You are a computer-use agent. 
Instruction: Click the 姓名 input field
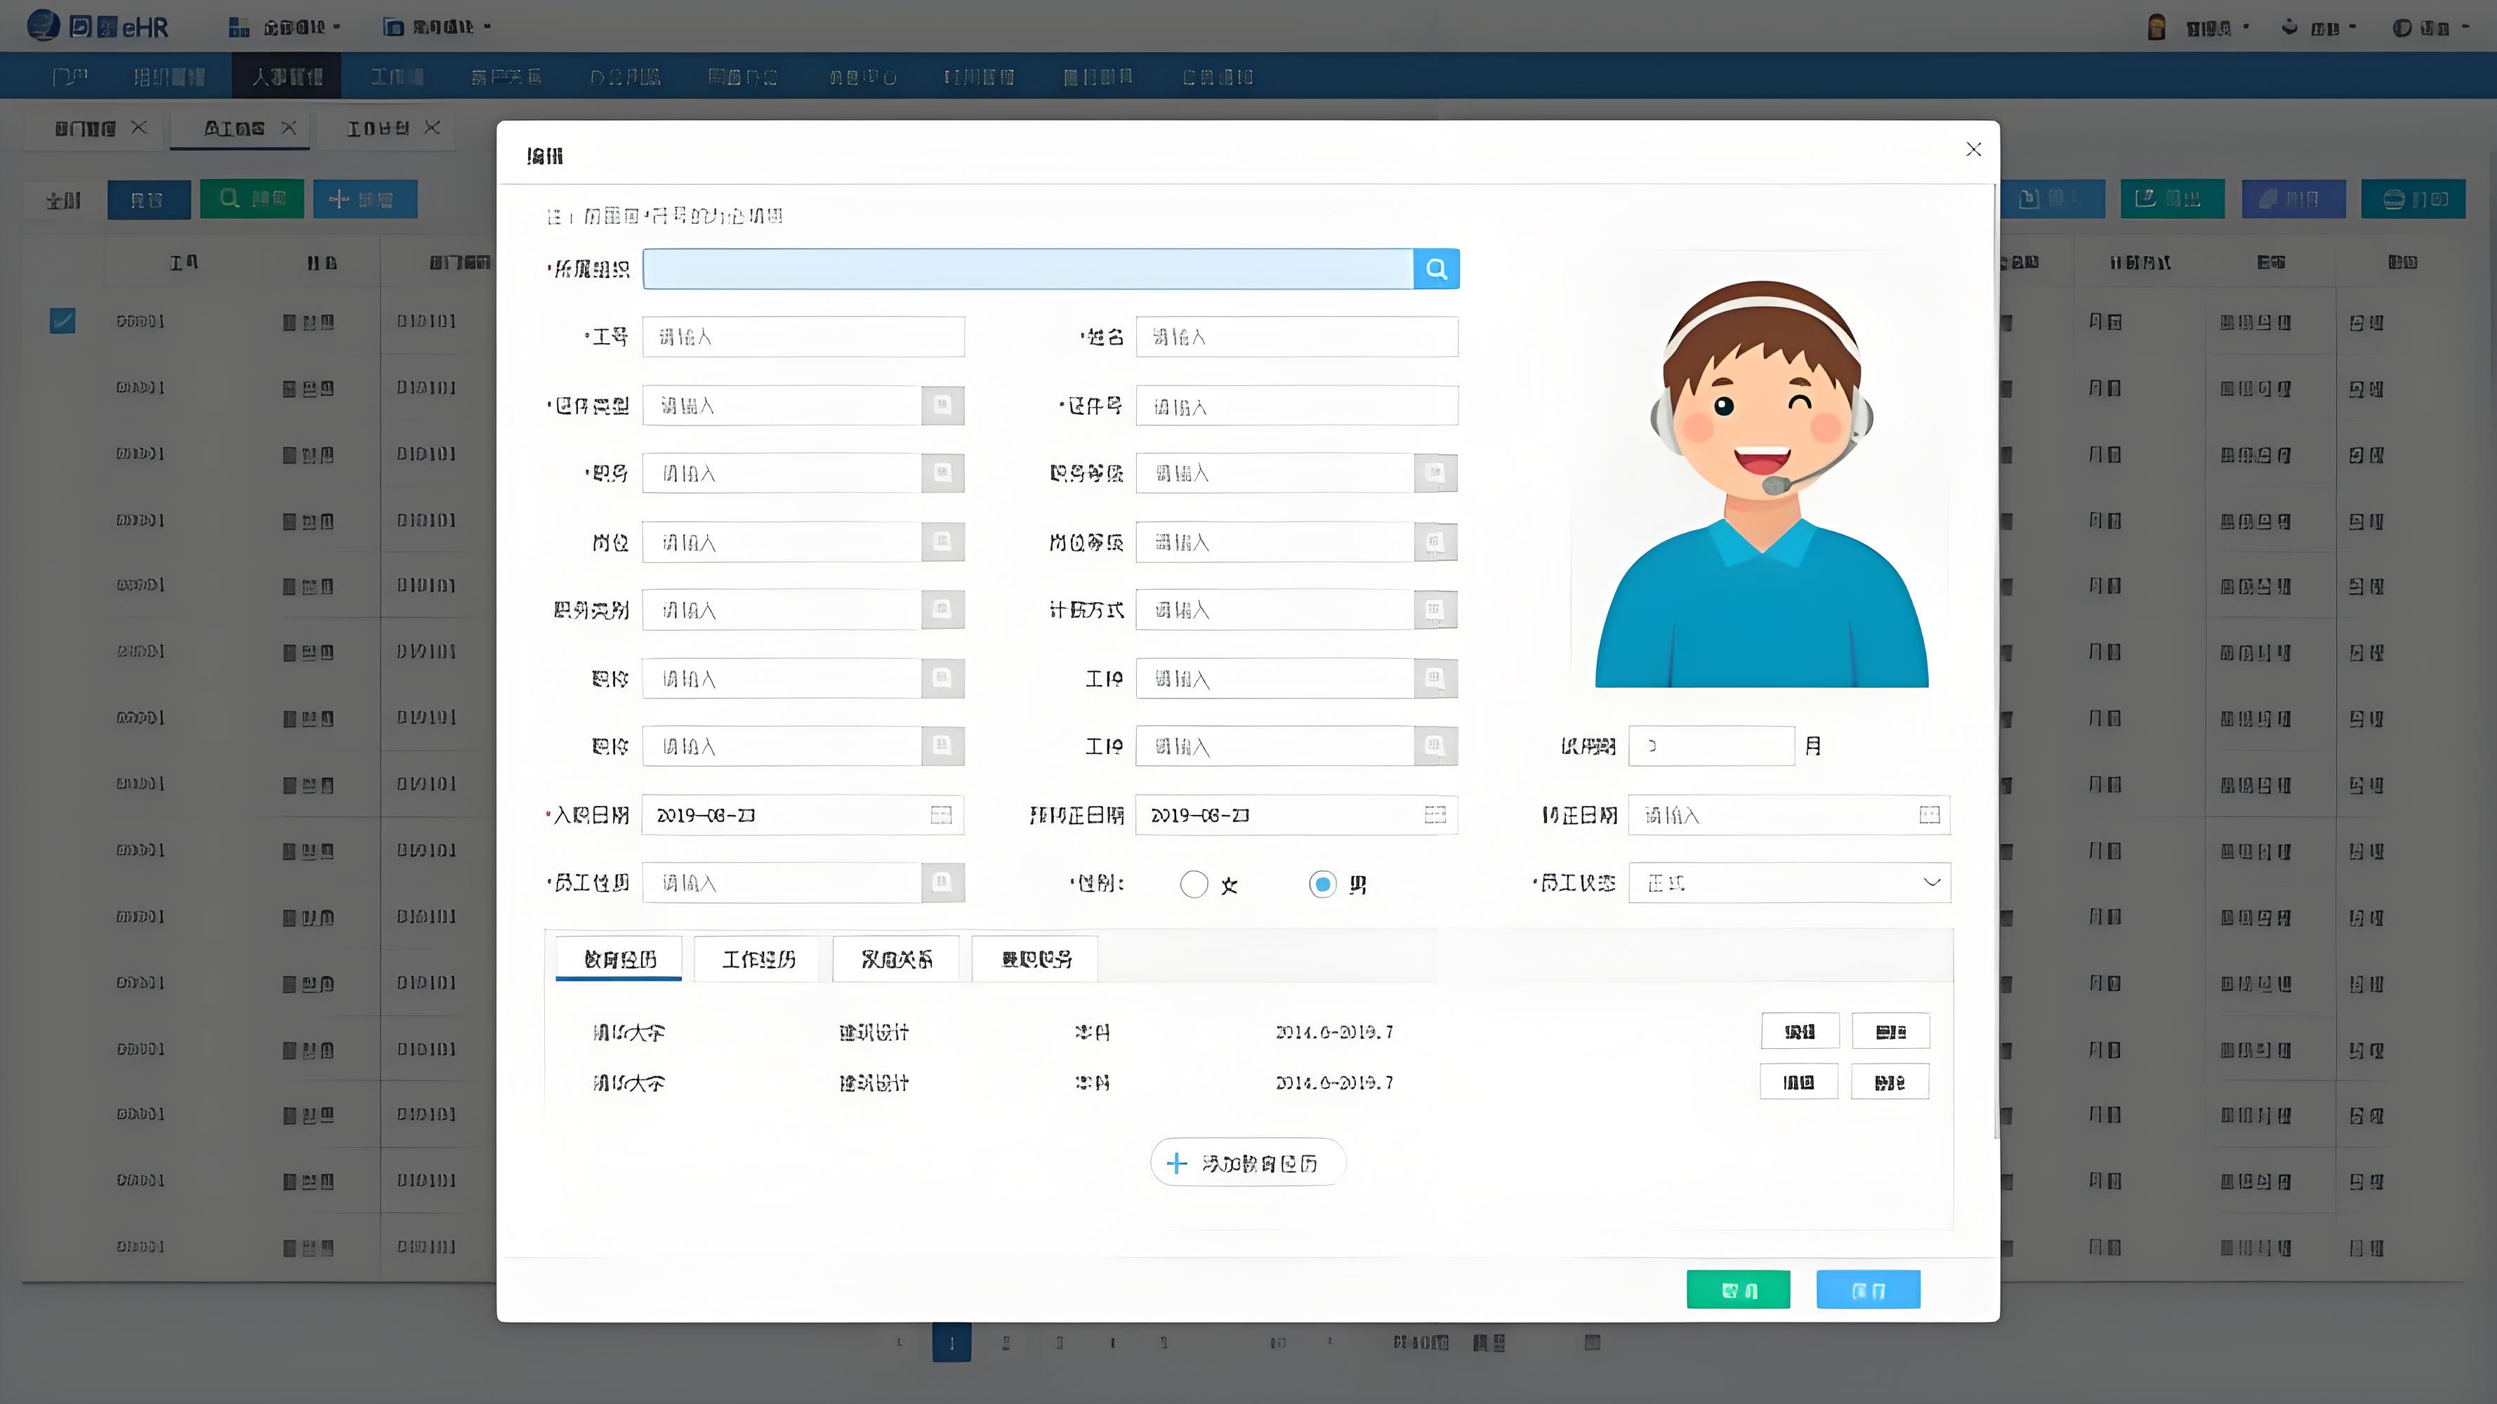coord(1297,336)
